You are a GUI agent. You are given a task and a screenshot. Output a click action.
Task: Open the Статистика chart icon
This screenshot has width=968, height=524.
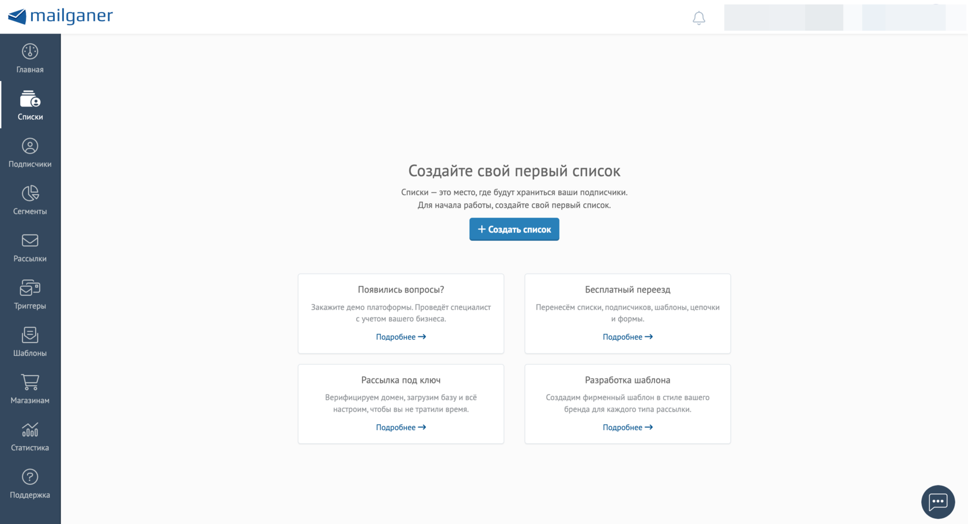30,430
